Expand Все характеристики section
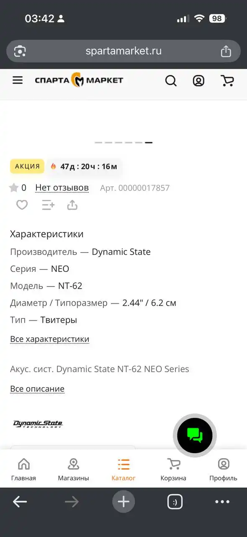Viewport: 247px width, 537px height. (49, 339)
